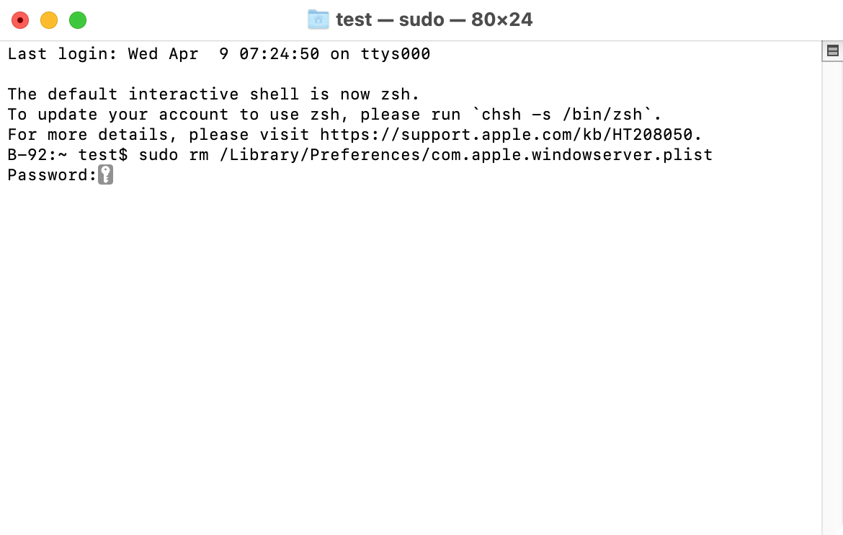This screenshot has width=843, height=535.
Task: Minimize the window using yellow button
Action: pos(49,20)
